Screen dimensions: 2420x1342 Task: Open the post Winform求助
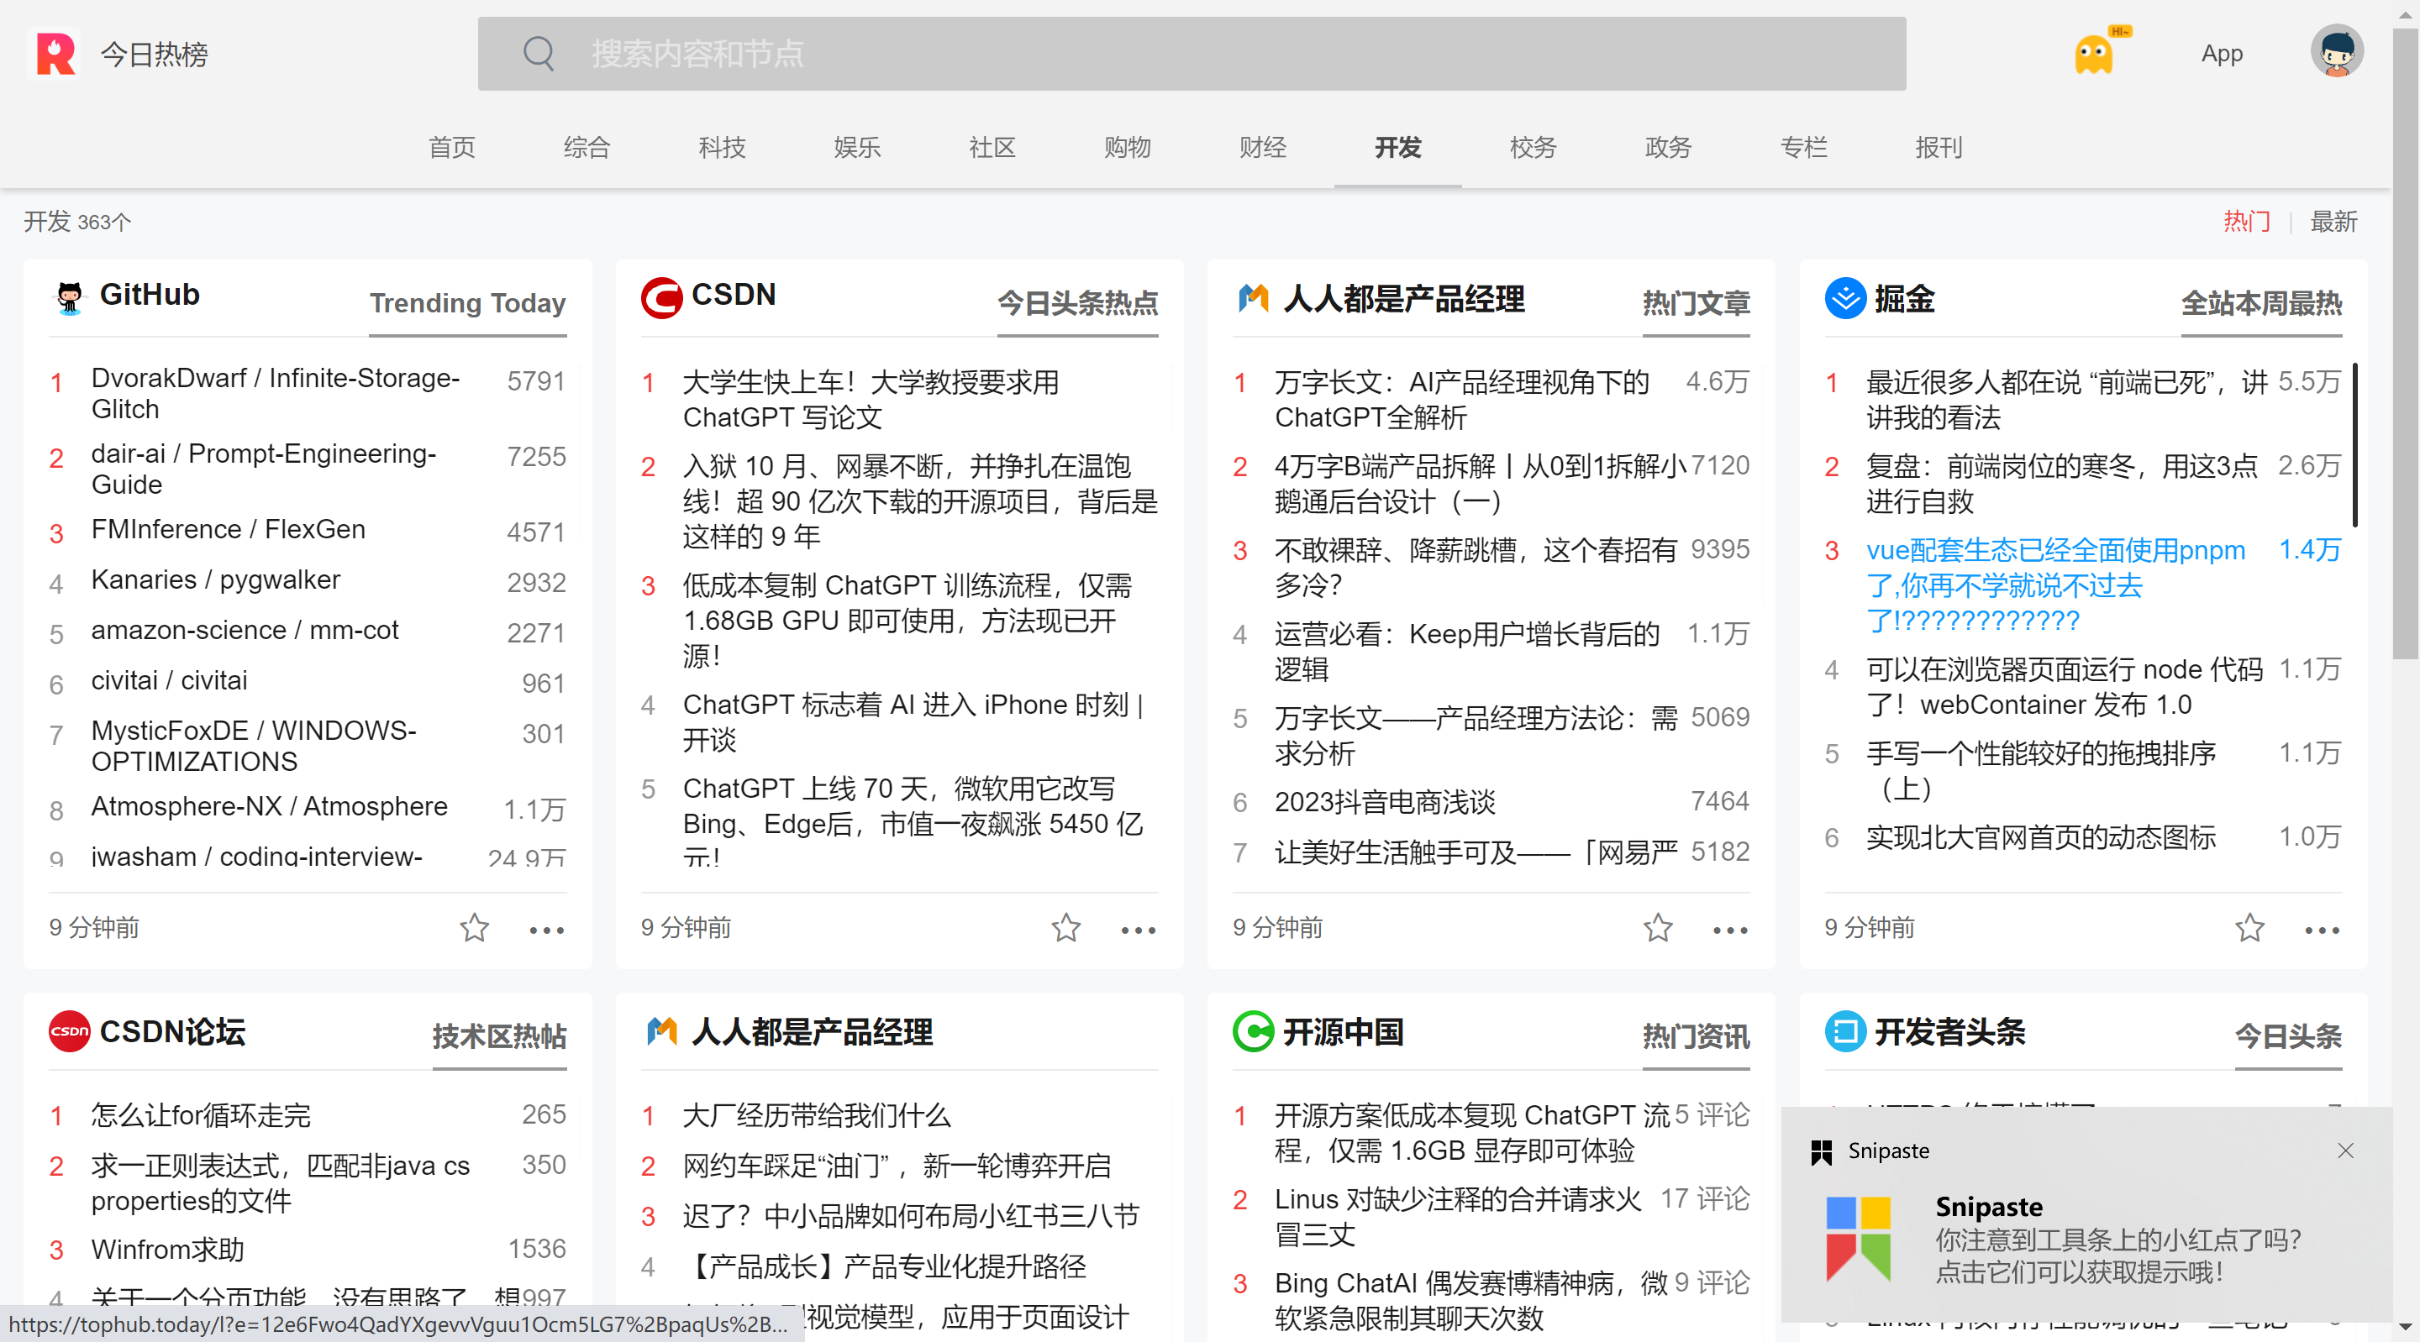[167, 1249]
